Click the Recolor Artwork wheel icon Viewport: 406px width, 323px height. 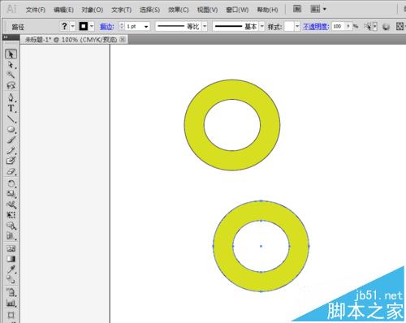(387, 27)
